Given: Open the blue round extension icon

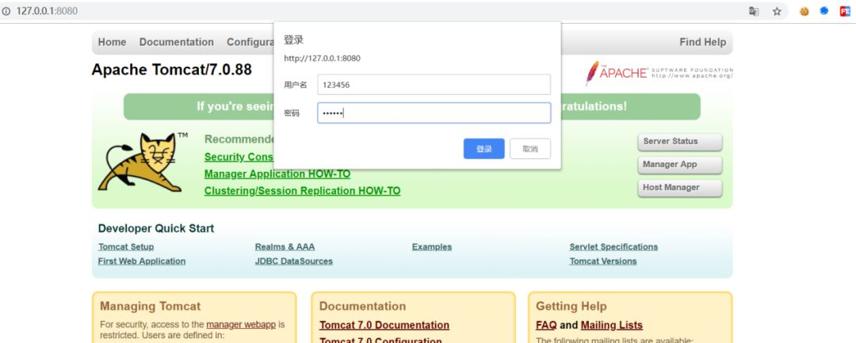Looking at the screenshot, I should [824, 11].
